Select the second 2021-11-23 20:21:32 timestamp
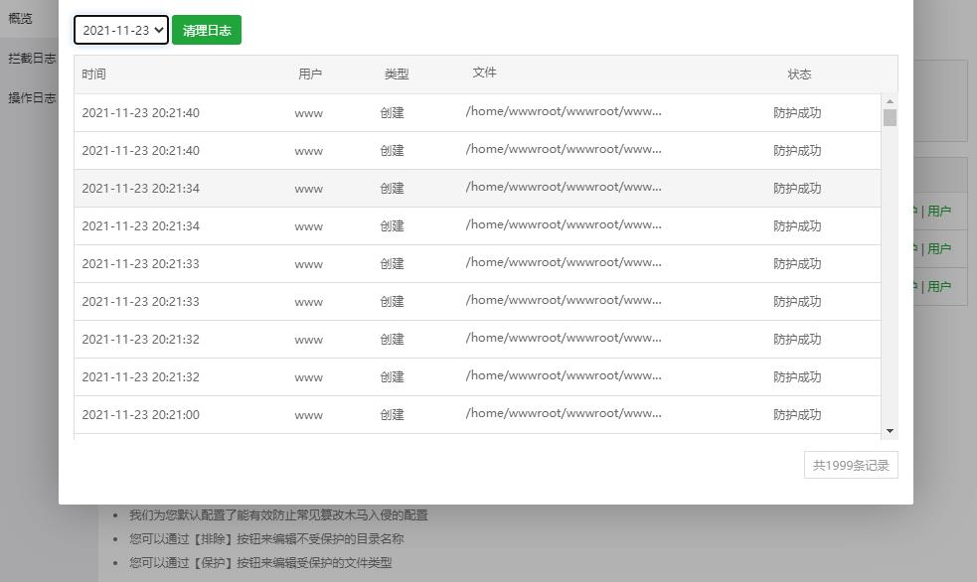 [141, 377]
